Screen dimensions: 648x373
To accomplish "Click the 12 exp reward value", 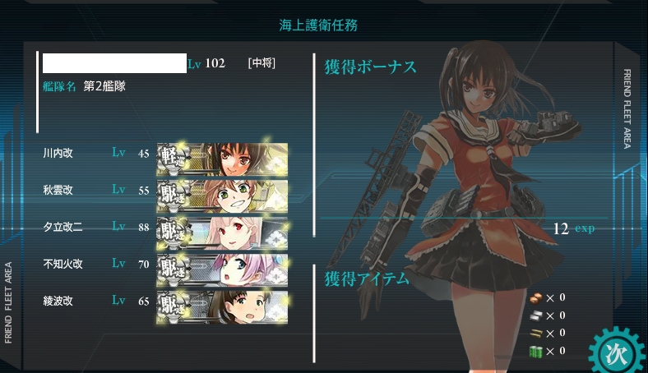I will coord(574,228).
